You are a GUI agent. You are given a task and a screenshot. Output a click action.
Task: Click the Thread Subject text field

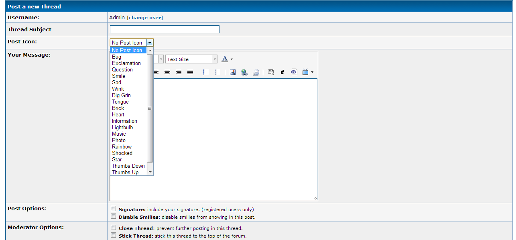(x=165, y=29)
